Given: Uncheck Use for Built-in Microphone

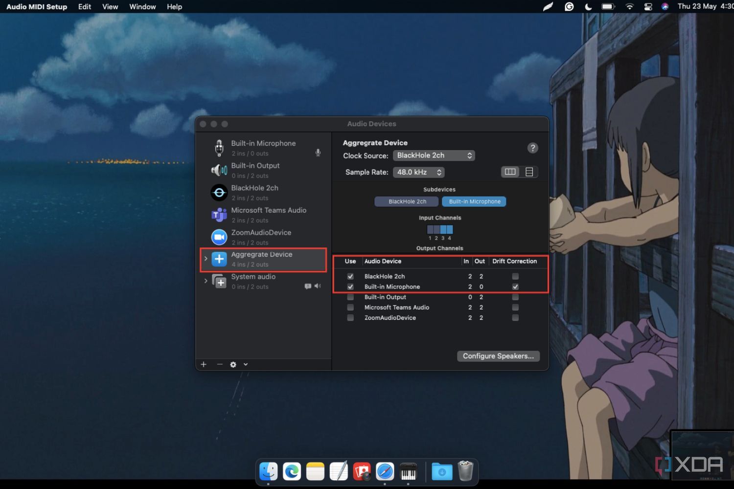Looking at the screenshot, I should coord(350,287).
